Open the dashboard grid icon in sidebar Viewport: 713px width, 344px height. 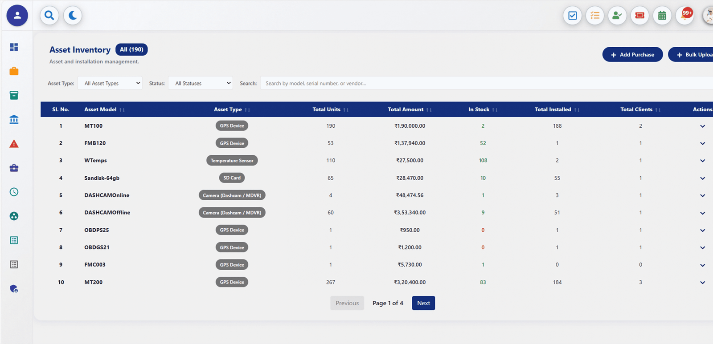click(14, 47)
